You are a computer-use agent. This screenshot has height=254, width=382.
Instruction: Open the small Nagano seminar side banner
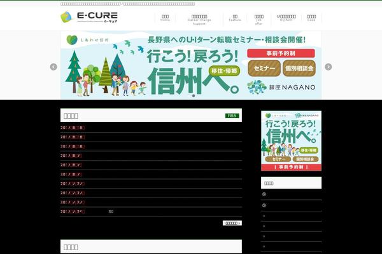291,141
